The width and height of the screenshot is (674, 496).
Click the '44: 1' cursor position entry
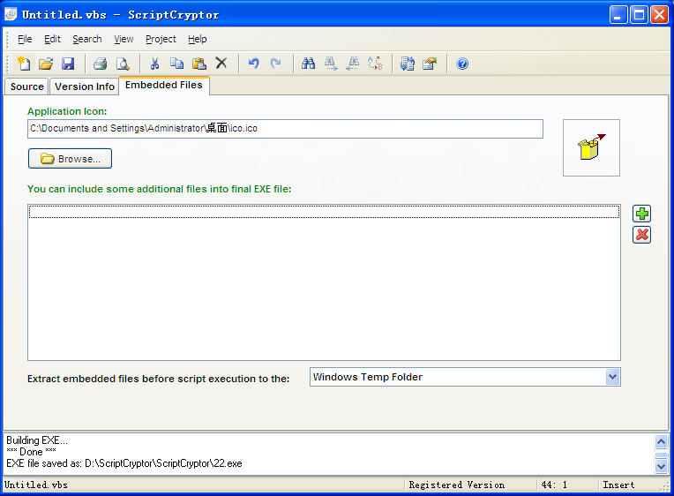[554, 485]
